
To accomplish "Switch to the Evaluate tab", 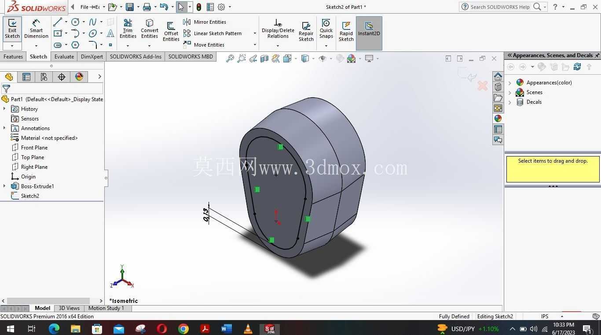I will [64, 57].
